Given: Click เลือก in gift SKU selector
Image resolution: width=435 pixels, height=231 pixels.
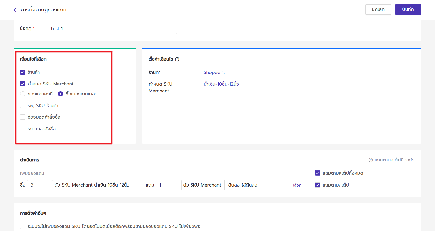Looking at the screenshot, I should 297,185.
